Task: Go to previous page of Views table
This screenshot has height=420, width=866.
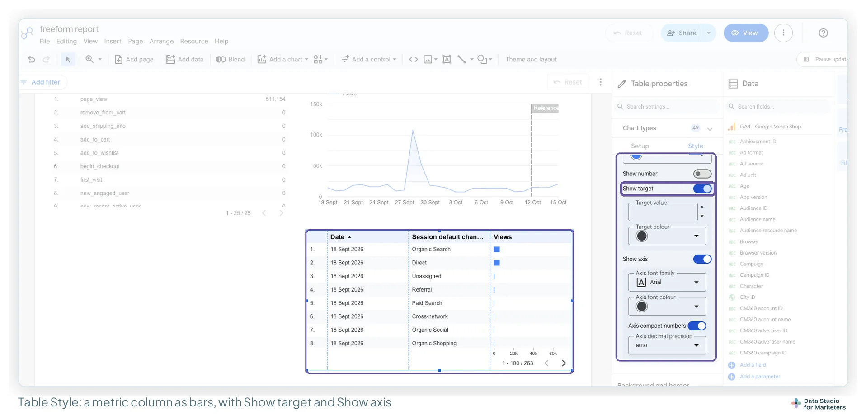Action: [546, 363]
